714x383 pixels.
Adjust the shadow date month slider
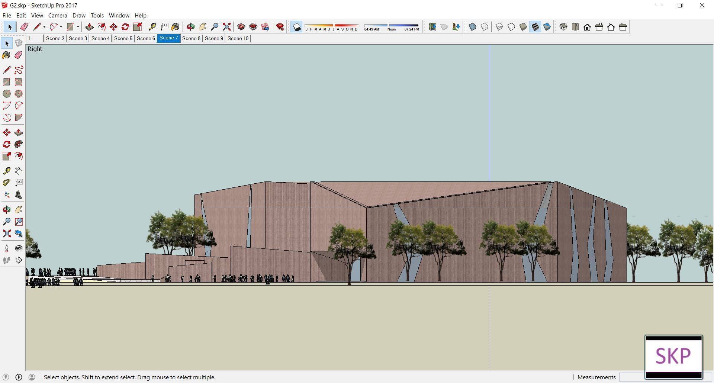pos(331,27)
